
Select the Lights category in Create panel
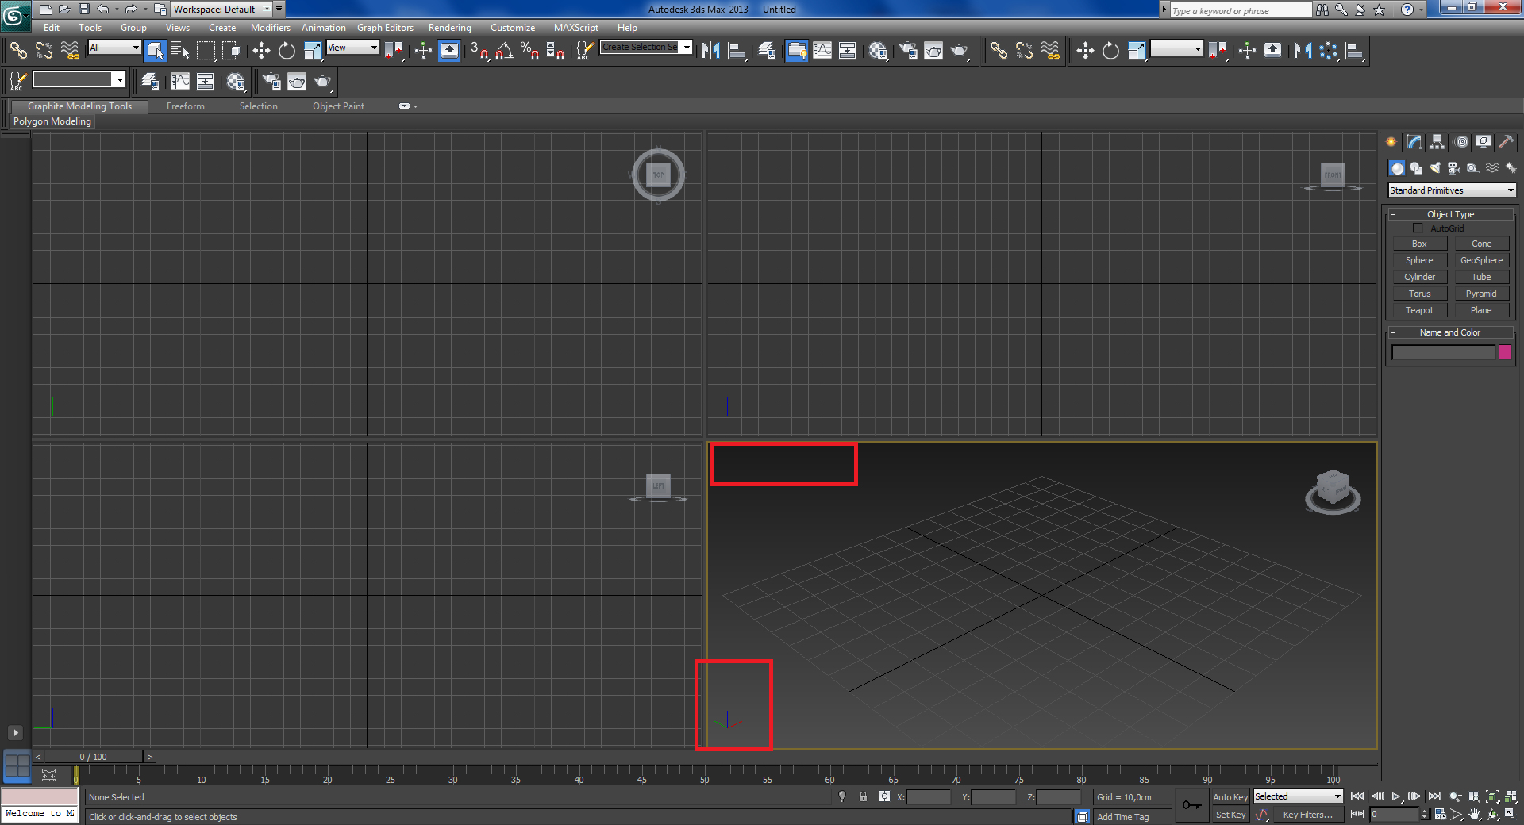click(x=1435, y=168)
